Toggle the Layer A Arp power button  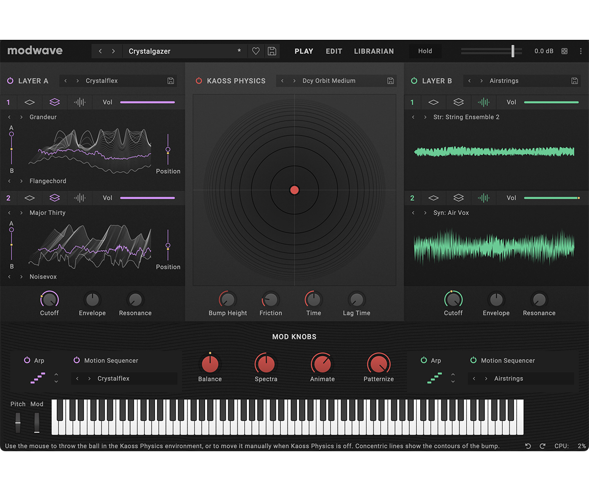click(x=27, y=360)
